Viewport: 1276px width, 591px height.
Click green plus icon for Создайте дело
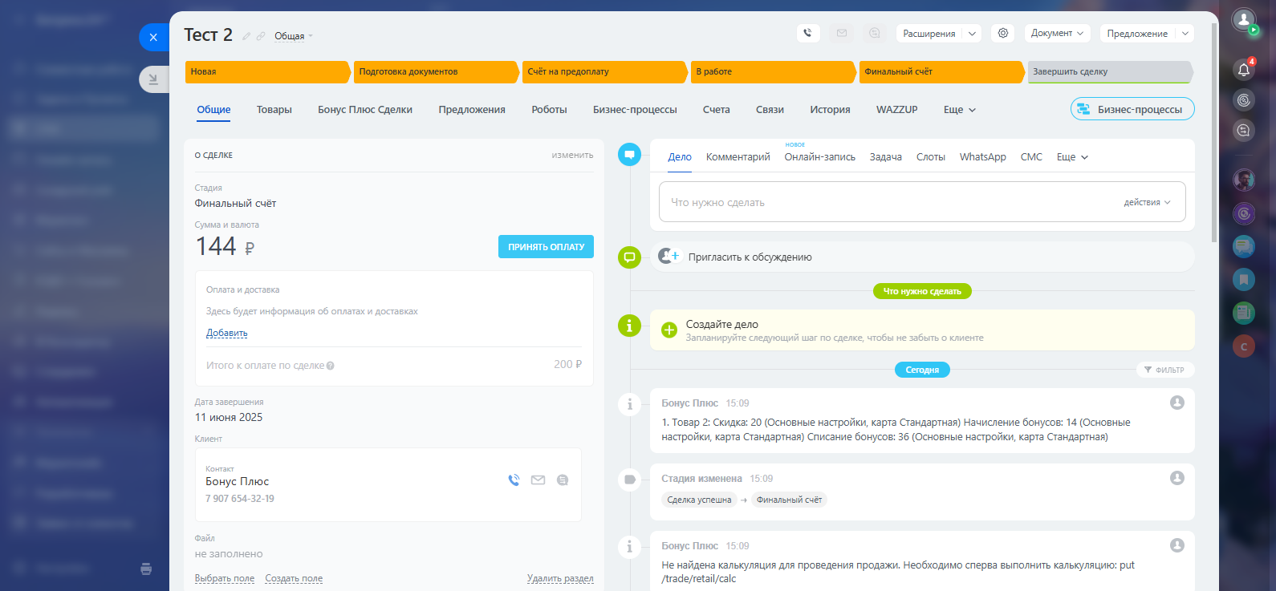[668, 330]
